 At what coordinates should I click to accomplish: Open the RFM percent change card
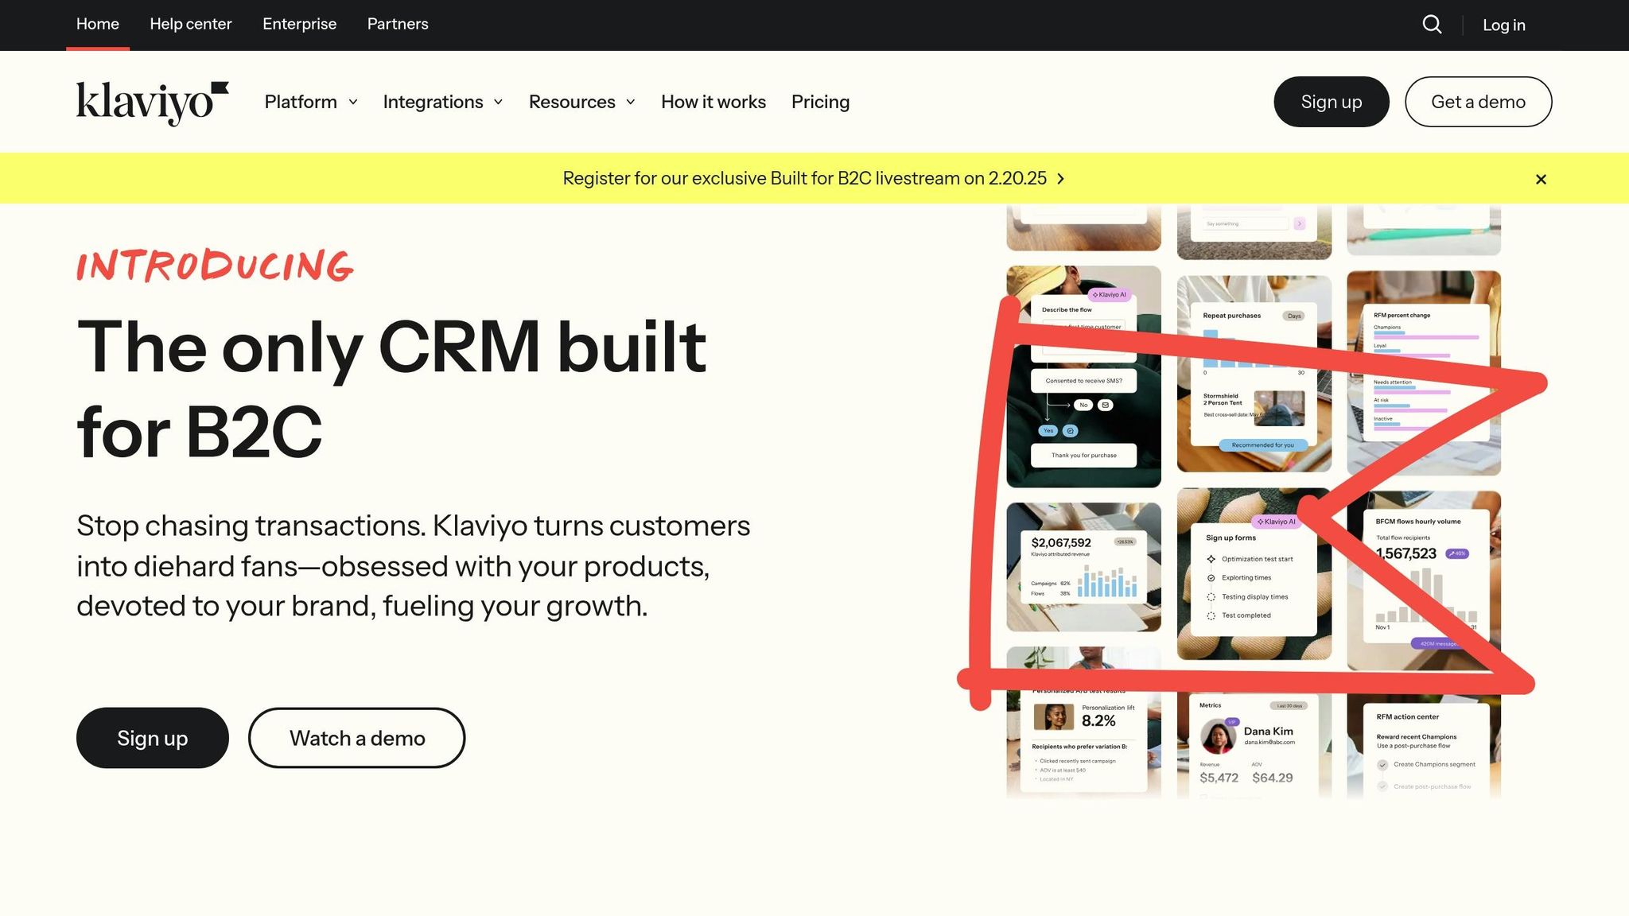pos(1424,373)
